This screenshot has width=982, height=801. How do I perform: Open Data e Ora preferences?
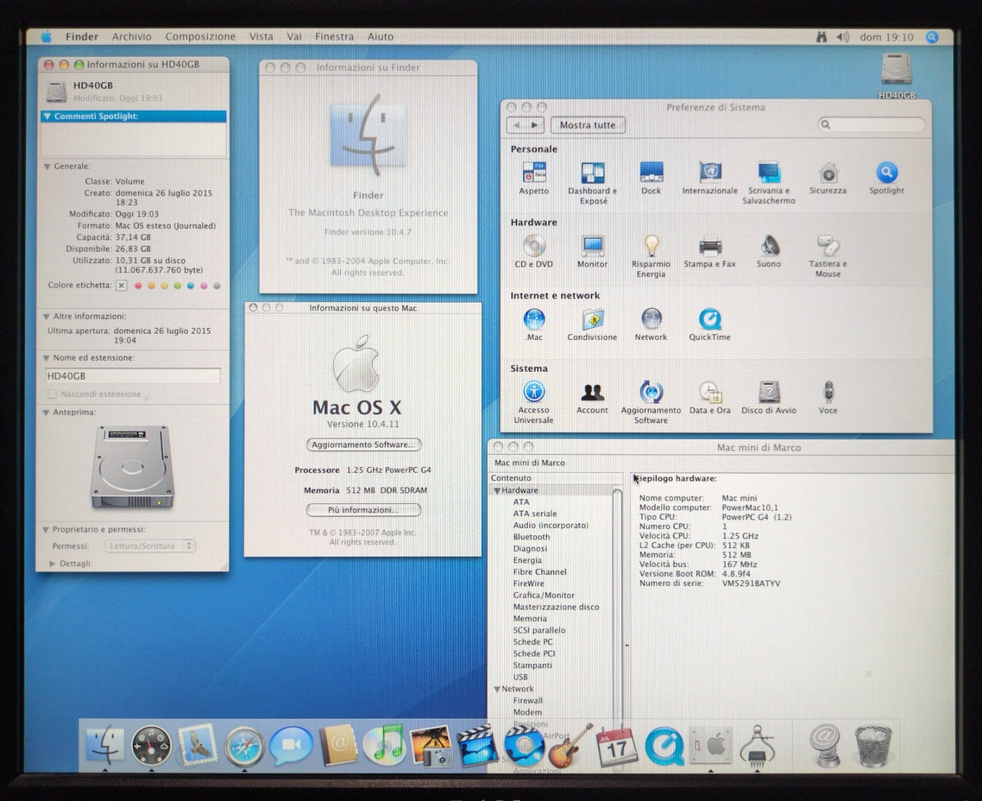tap(710, 398)
